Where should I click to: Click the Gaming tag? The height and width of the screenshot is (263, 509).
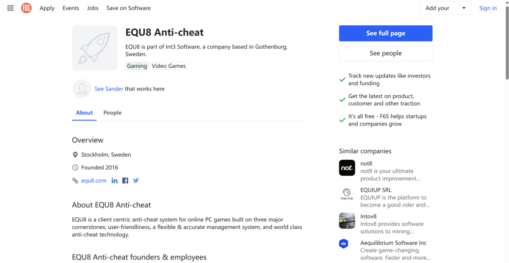pyautogui.click(x=137, y=66)
